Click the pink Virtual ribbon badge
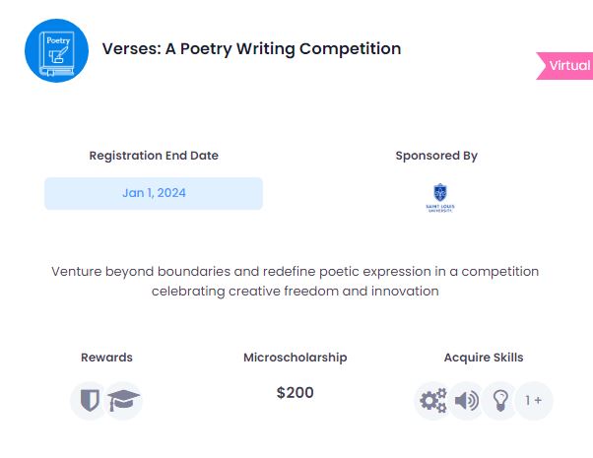 pos(565,66)
